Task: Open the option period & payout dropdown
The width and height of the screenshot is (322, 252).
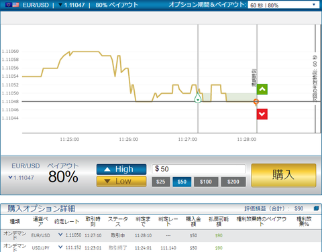Action: [x=284, y=5]
